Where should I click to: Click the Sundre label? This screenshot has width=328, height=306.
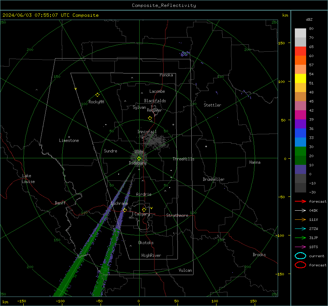coord(110,151)
